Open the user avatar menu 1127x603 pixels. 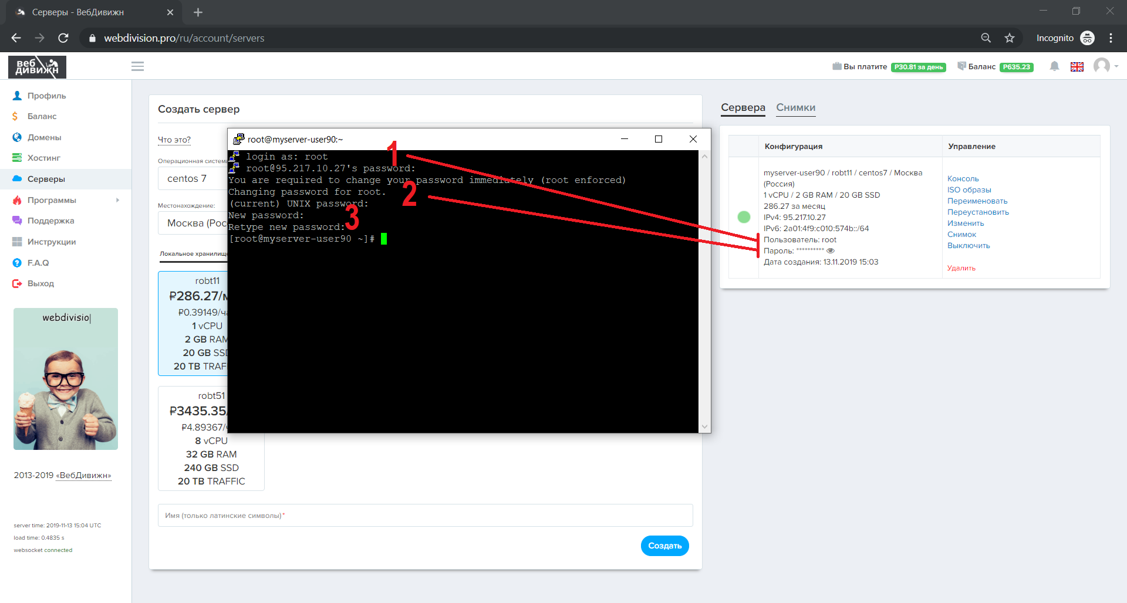[x=1102, y=66]
